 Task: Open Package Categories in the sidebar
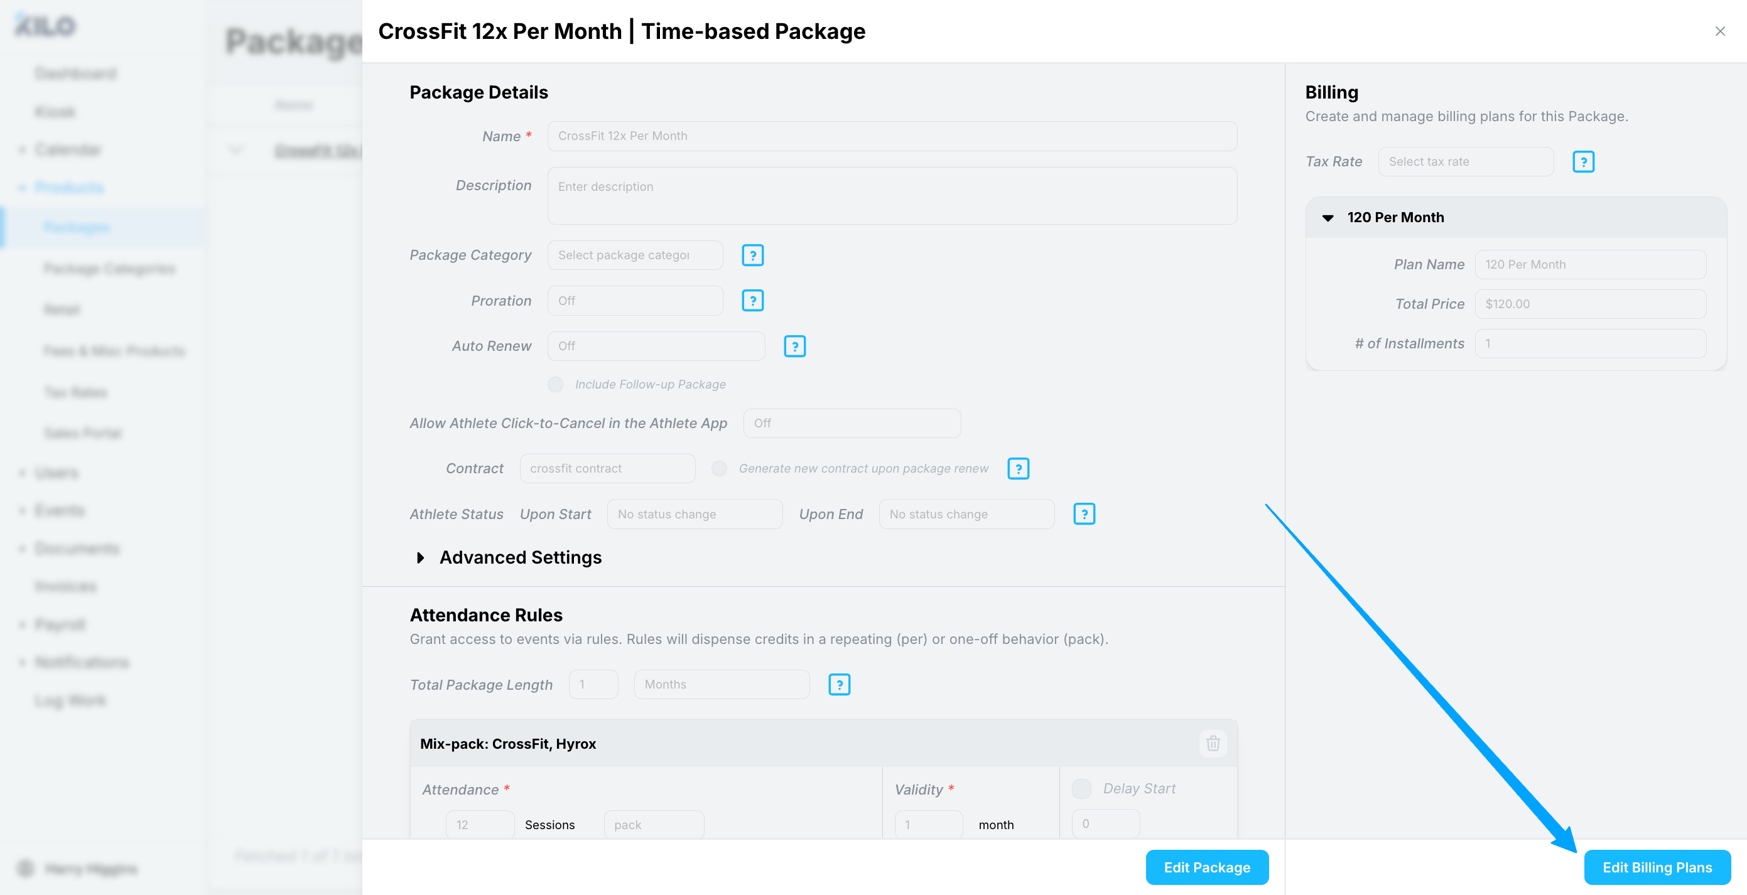(109, 269)
